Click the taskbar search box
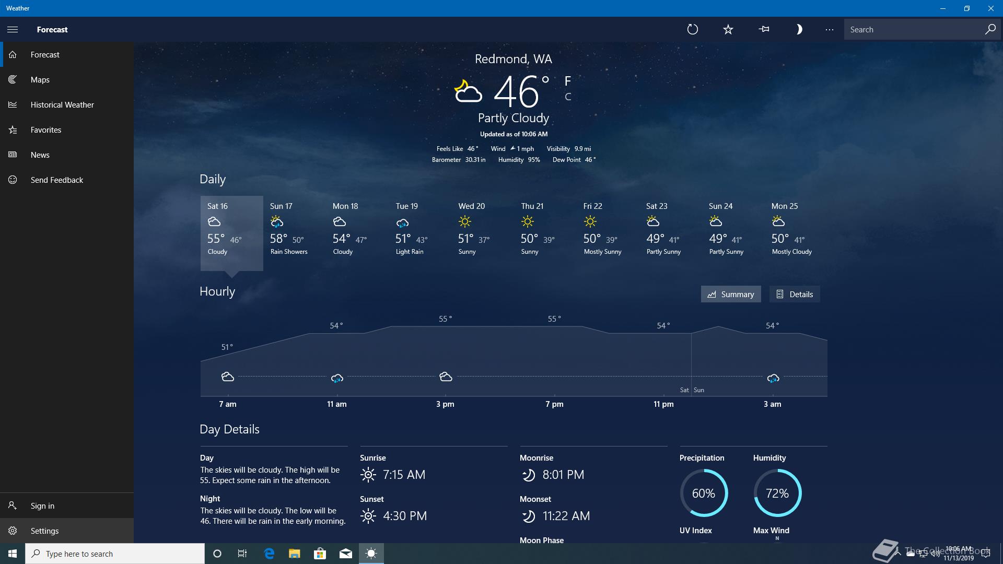The image size is (1003, 564). coord(115,554)
